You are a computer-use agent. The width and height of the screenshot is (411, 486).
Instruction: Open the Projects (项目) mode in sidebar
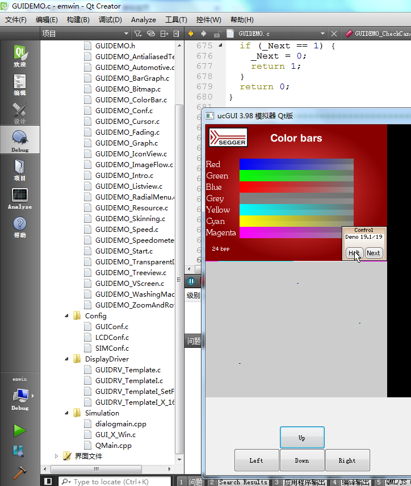coord(20,170)
